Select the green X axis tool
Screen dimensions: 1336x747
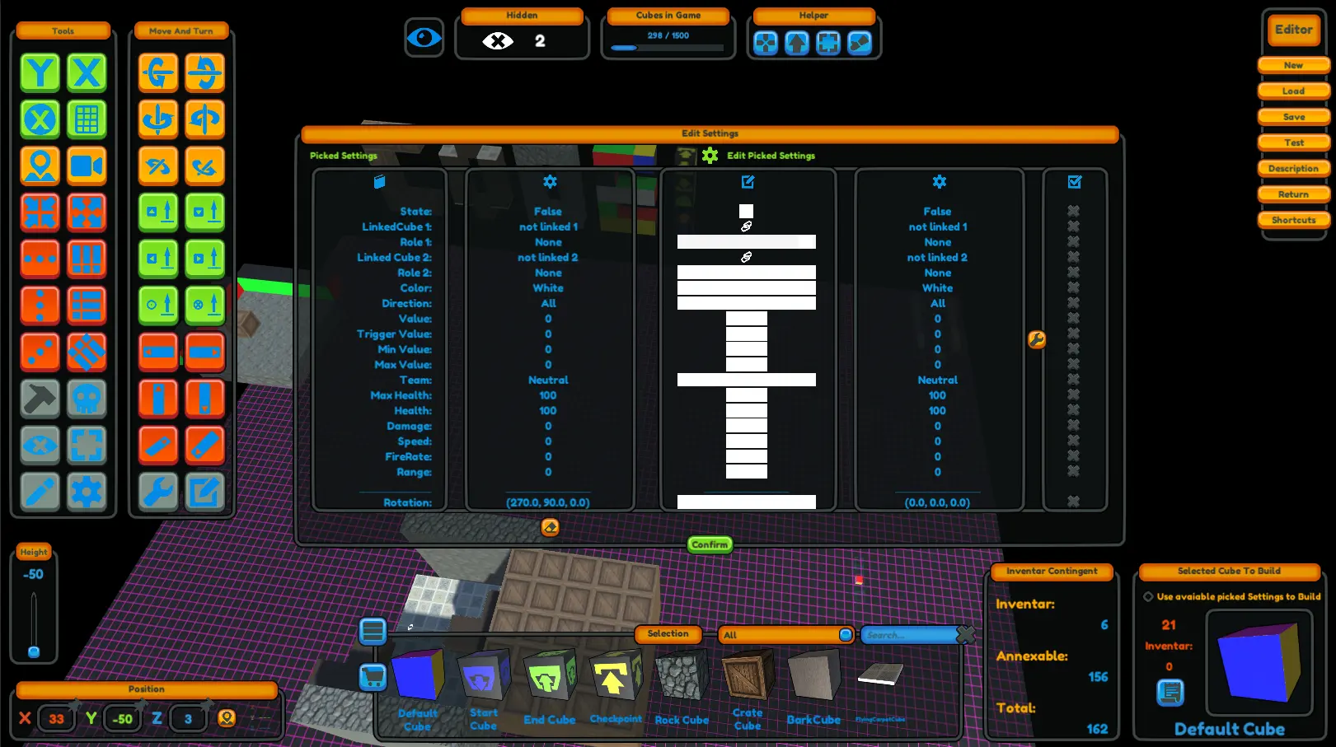pyautogui.click(x=87, y=72)
